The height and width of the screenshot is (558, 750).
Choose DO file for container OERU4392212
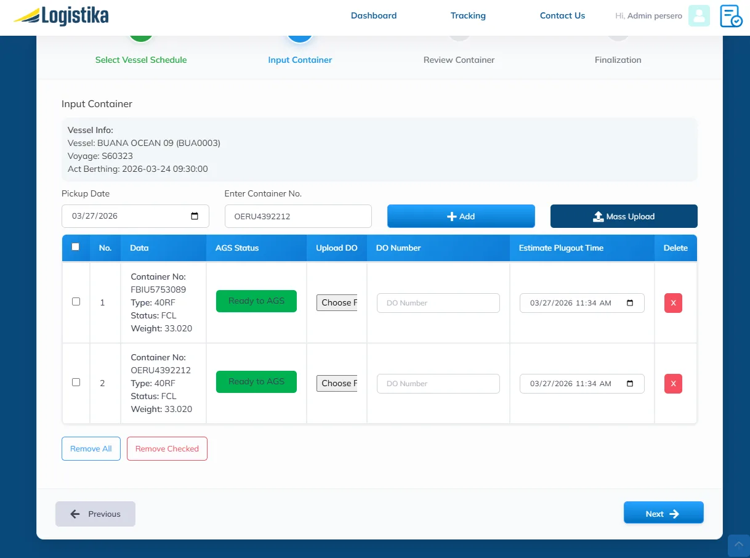337,383
